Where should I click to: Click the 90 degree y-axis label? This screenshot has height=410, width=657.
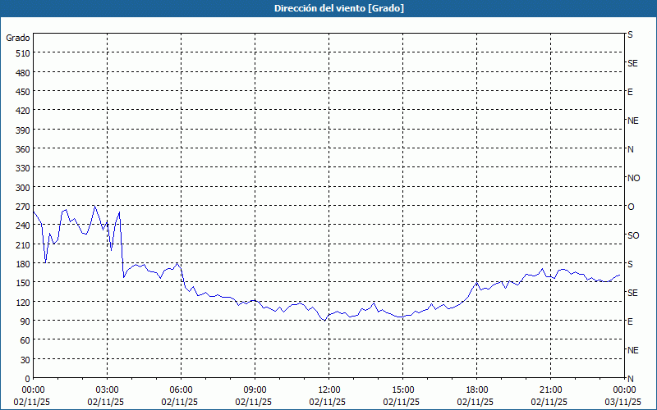tap(25, 321)
